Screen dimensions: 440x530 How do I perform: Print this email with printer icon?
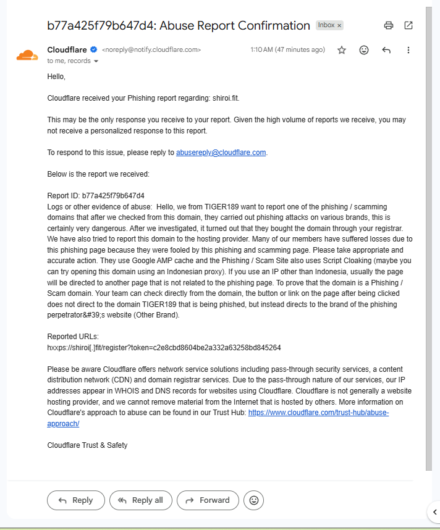pos(389,25)
